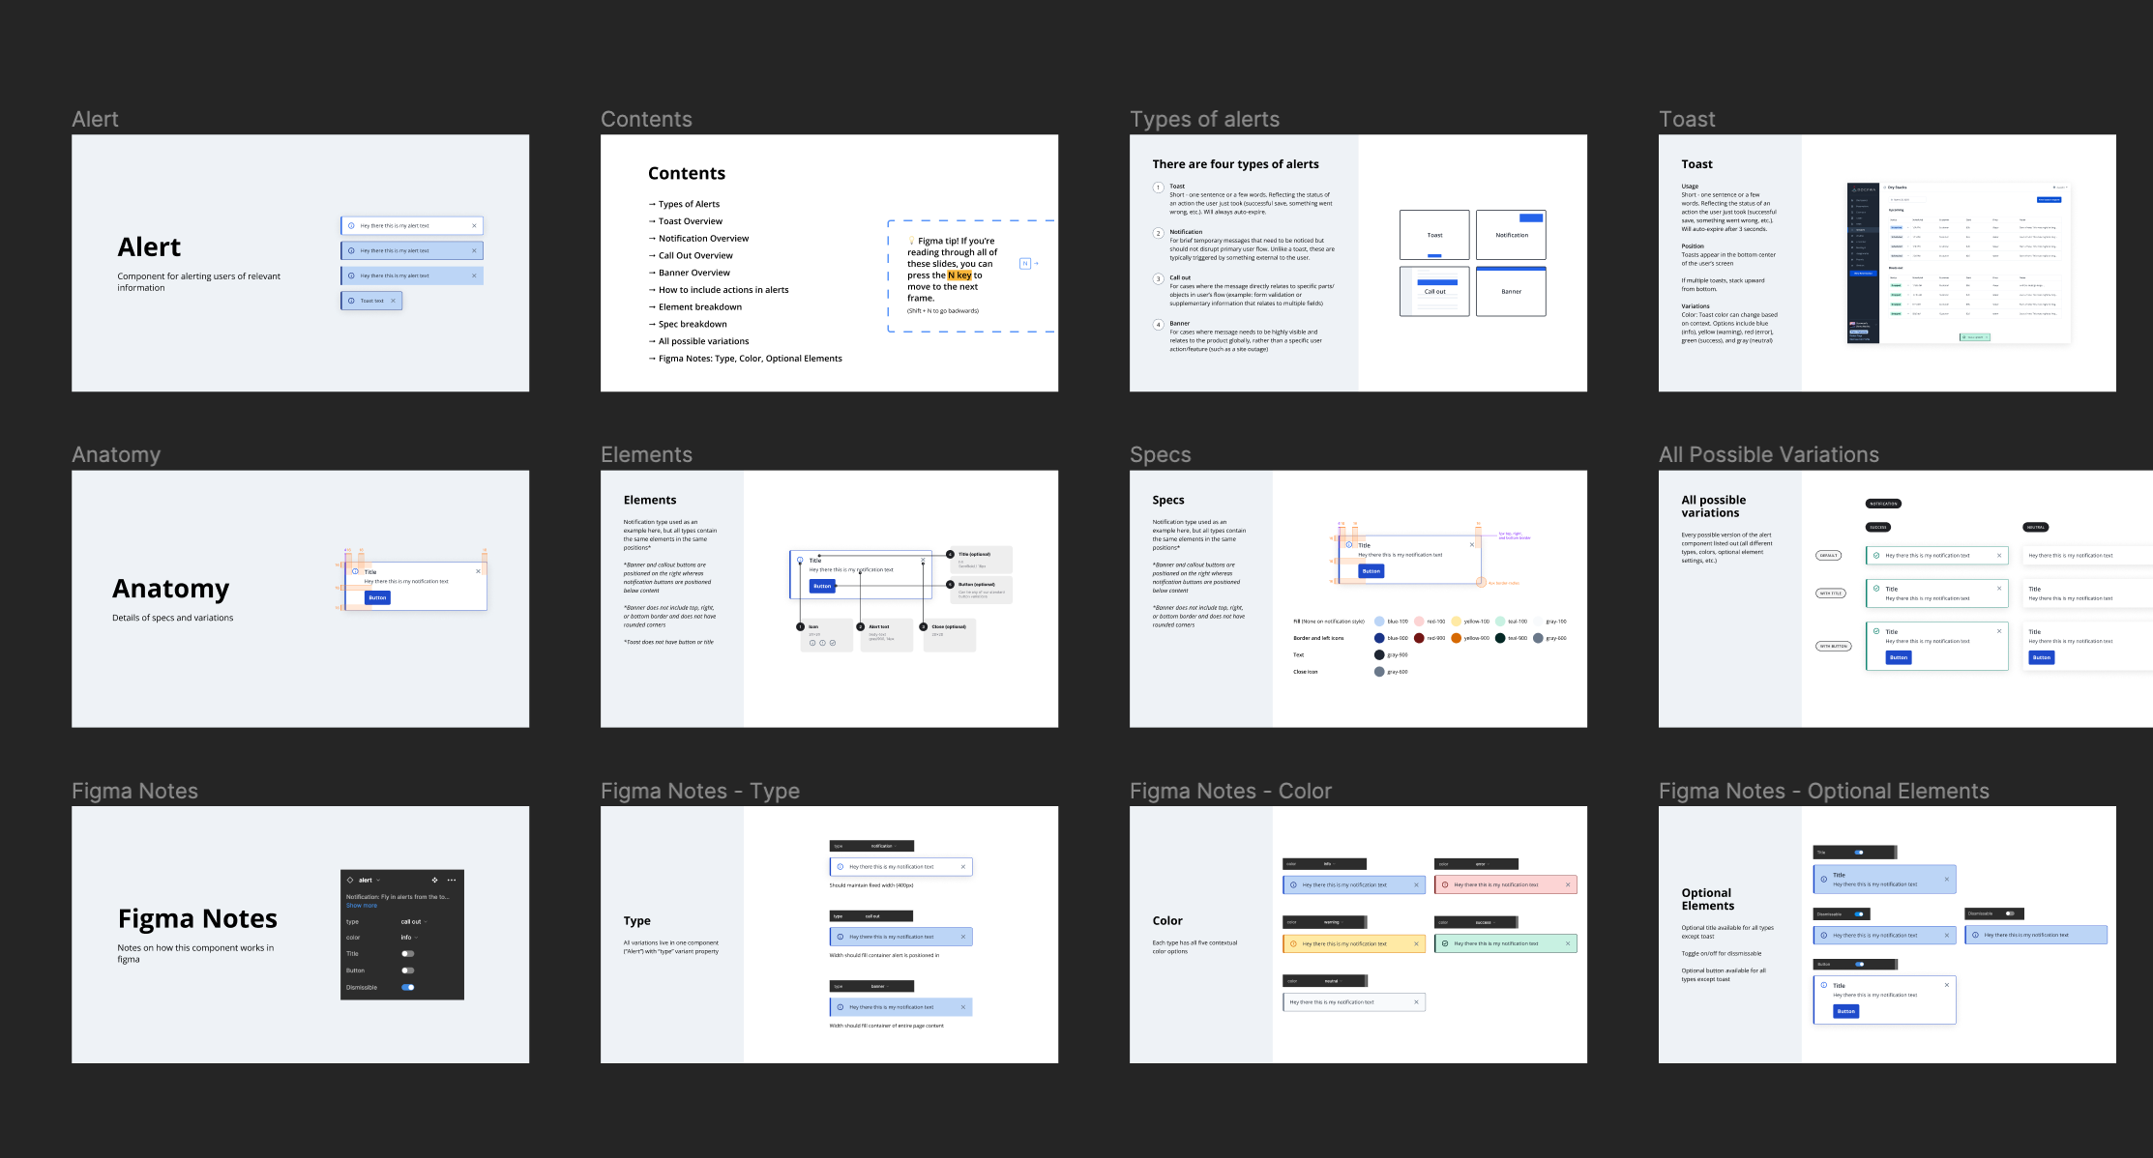Open the color 'info' dropdown
2153x1158 pixels.
coord(409,938)
